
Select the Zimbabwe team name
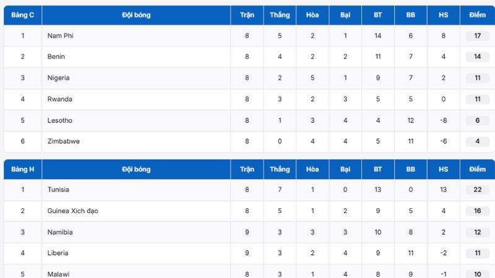tap(63, 141)
